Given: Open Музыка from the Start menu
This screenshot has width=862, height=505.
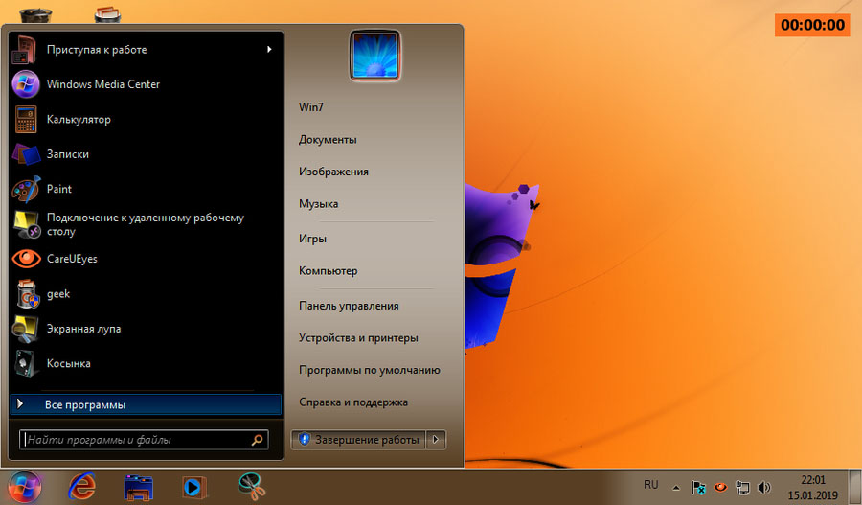Looking at the screenshot, I should [x=318, y=203].
